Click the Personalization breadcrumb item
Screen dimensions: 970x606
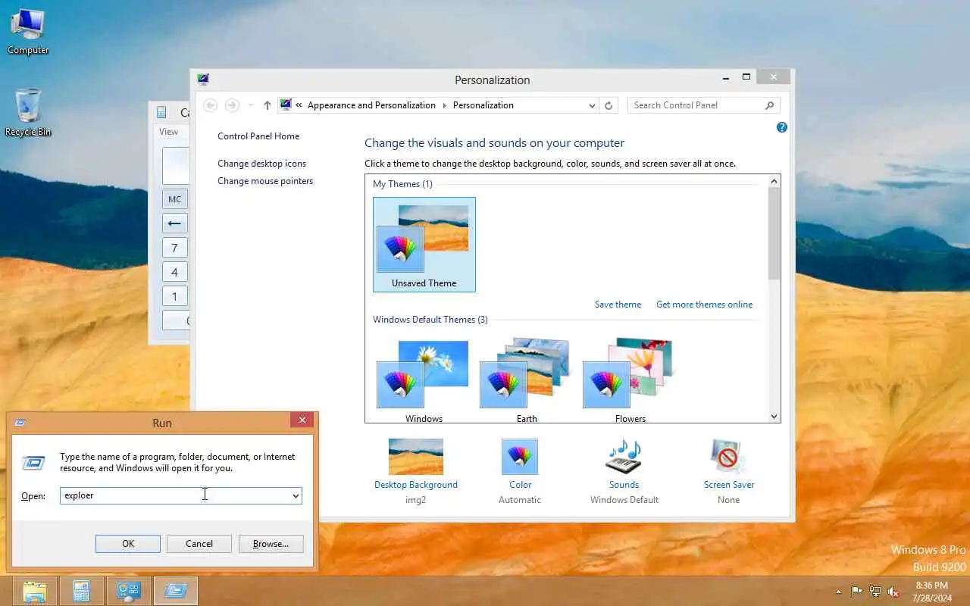pyautogui.click(x=483, y=105)
